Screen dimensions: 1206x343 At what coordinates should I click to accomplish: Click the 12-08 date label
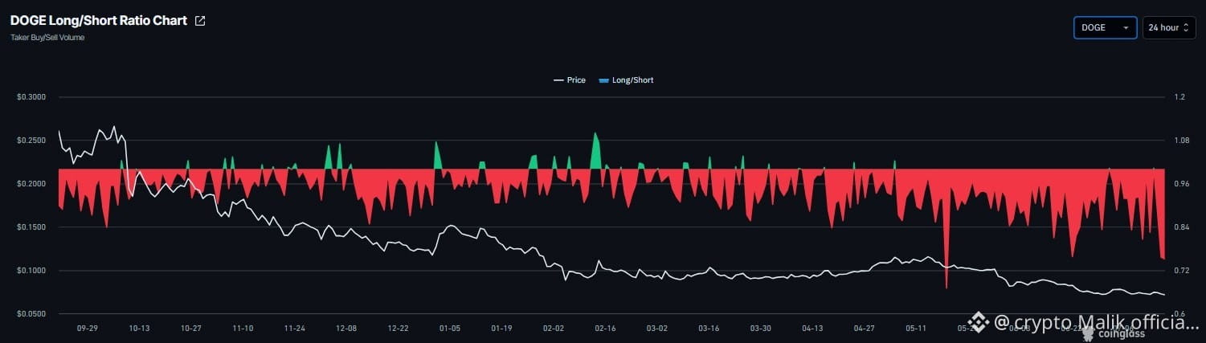click(x=346, y=329)
